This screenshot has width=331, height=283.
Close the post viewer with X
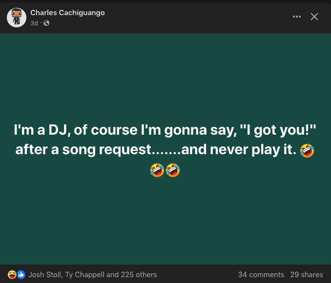tap(314, 17)
